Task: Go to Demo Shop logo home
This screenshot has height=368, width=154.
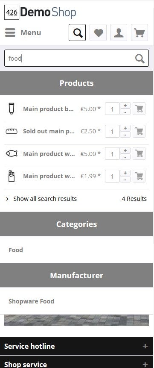Action: tap(40, 12)
